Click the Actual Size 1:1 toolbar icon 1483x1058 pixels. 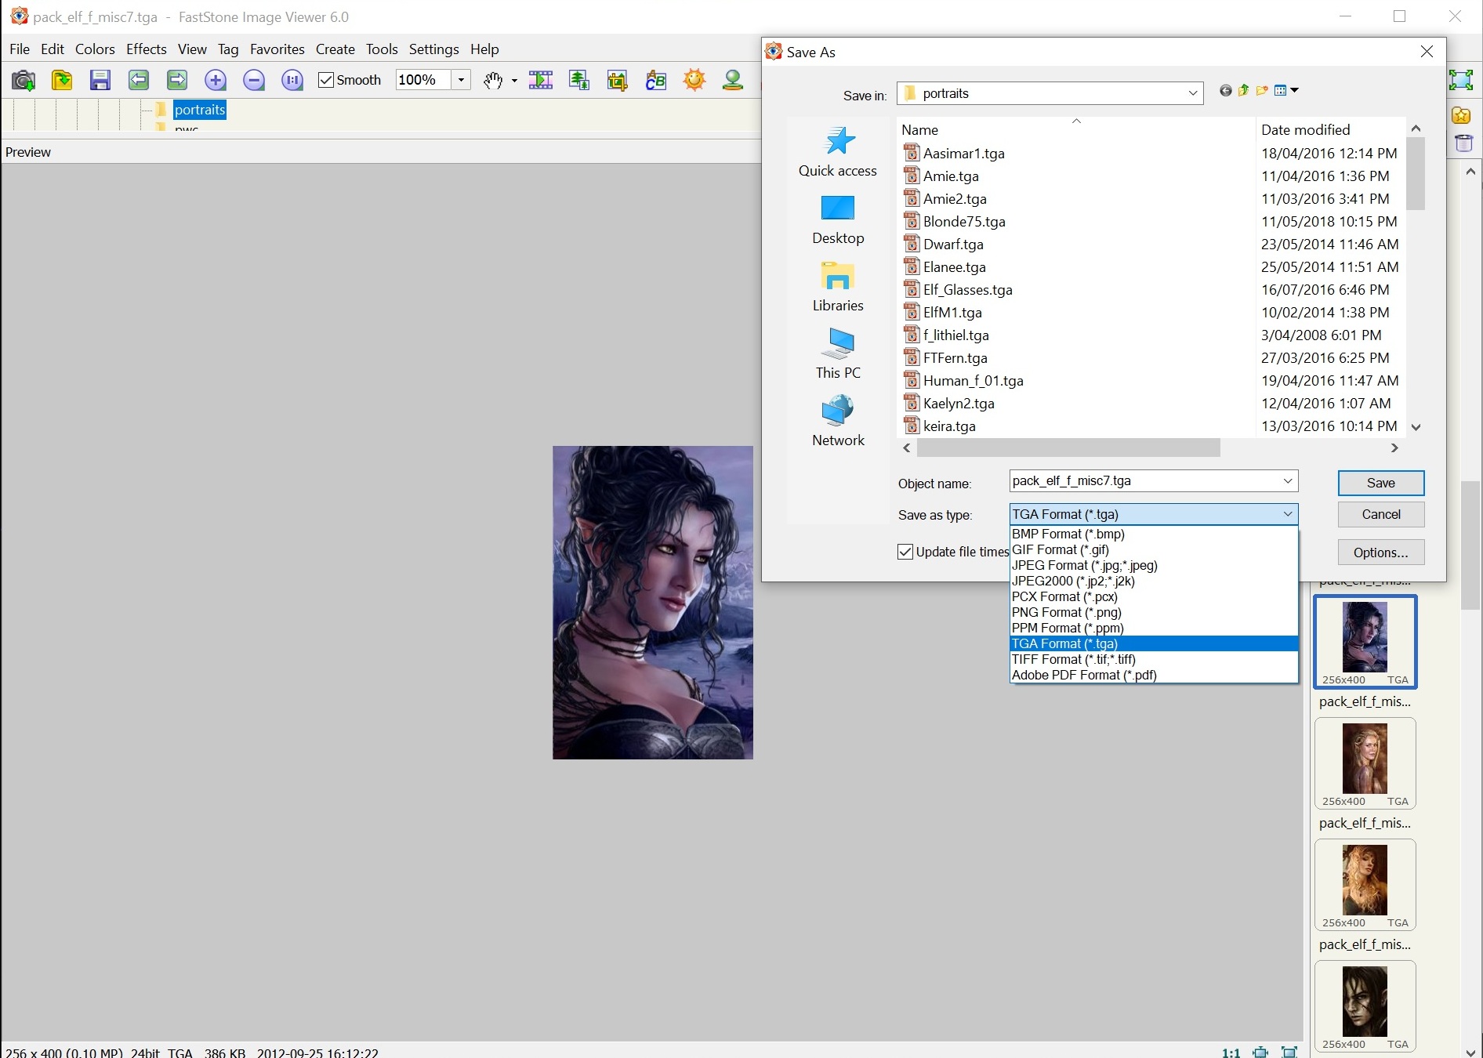click(292, 80)
